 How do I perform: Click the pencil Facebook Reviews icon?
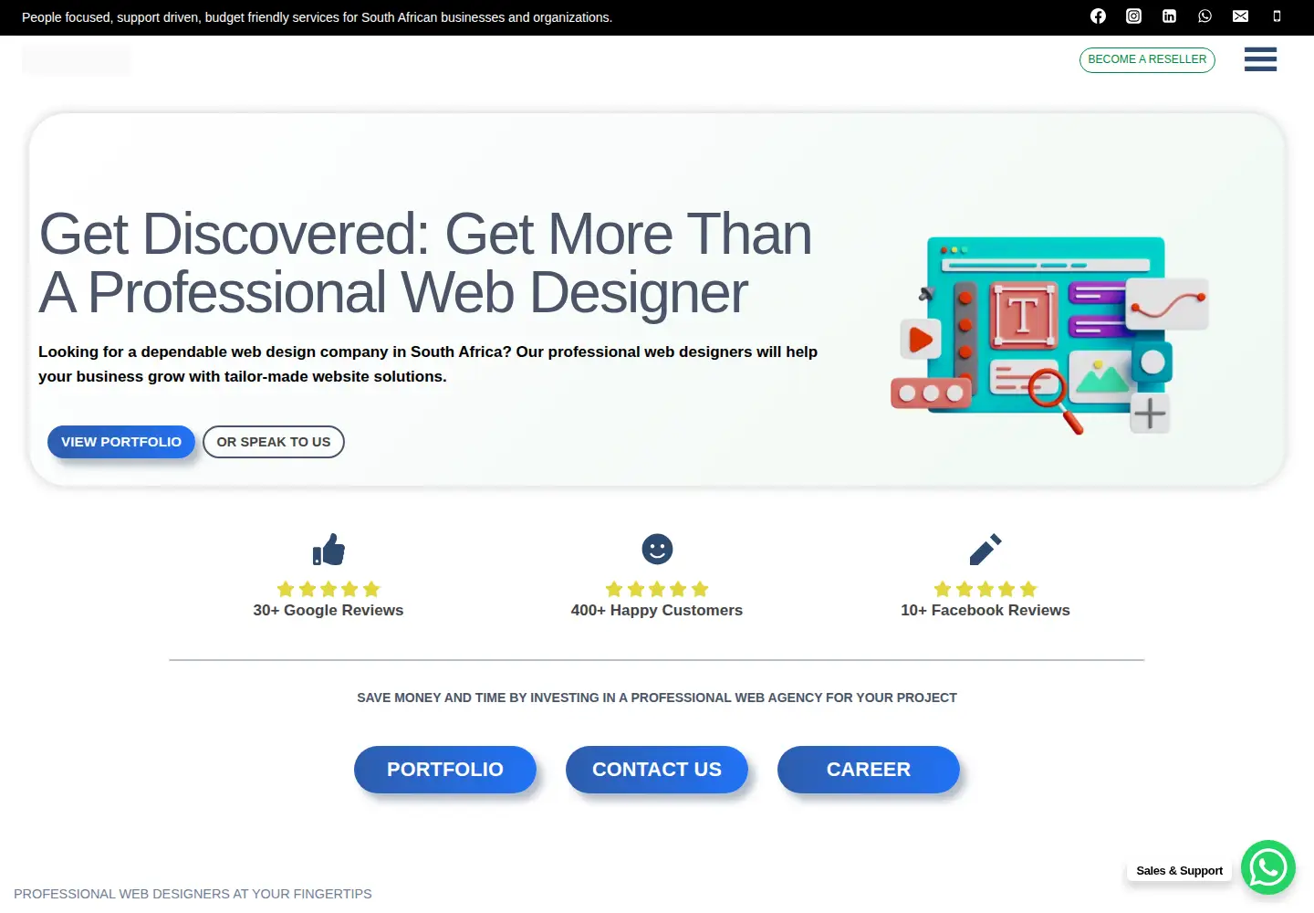point(985,550)
